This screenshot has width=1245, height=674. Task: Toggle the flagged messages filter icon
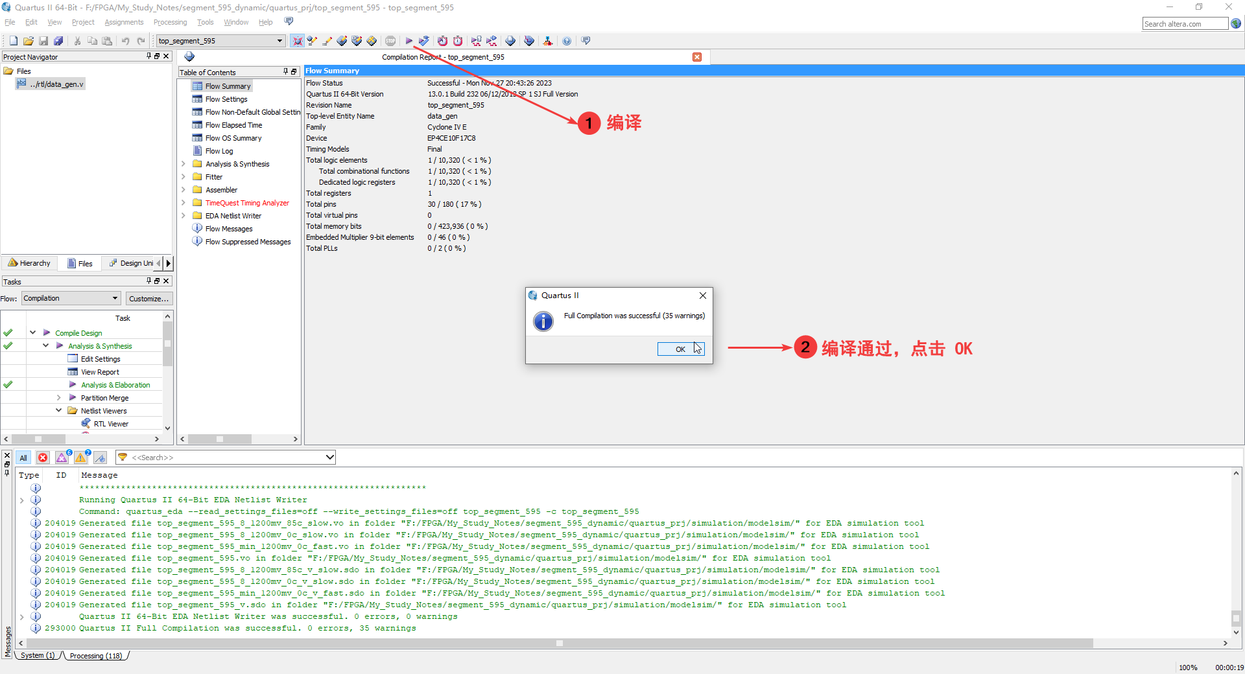[100, 458]
